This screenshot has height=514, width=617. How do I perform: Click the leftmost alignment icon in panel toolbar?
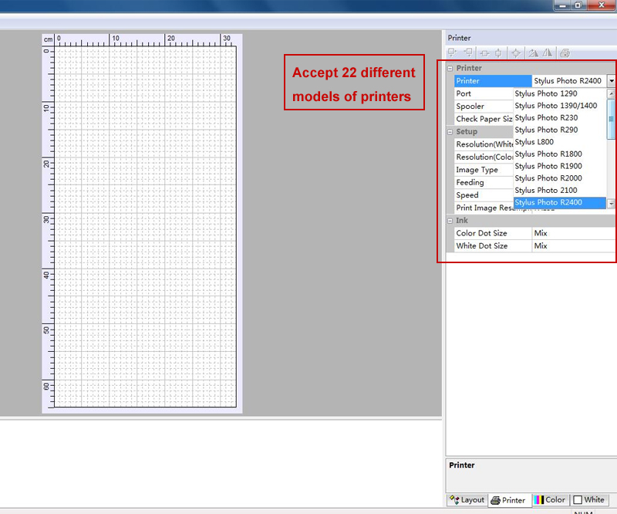tap(453, 53)
